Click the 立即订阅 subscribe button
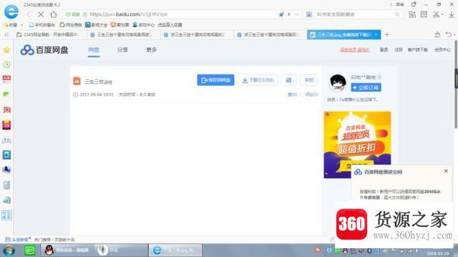Viewport: 458px width, 257px height. pos(366,87)
